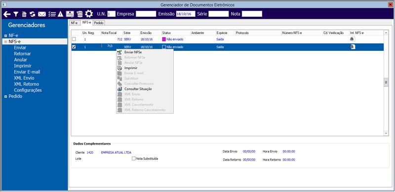The width and height of the screenshot is (395, 192).
Task: Click note number 713 cell
Action: point(110,46)
